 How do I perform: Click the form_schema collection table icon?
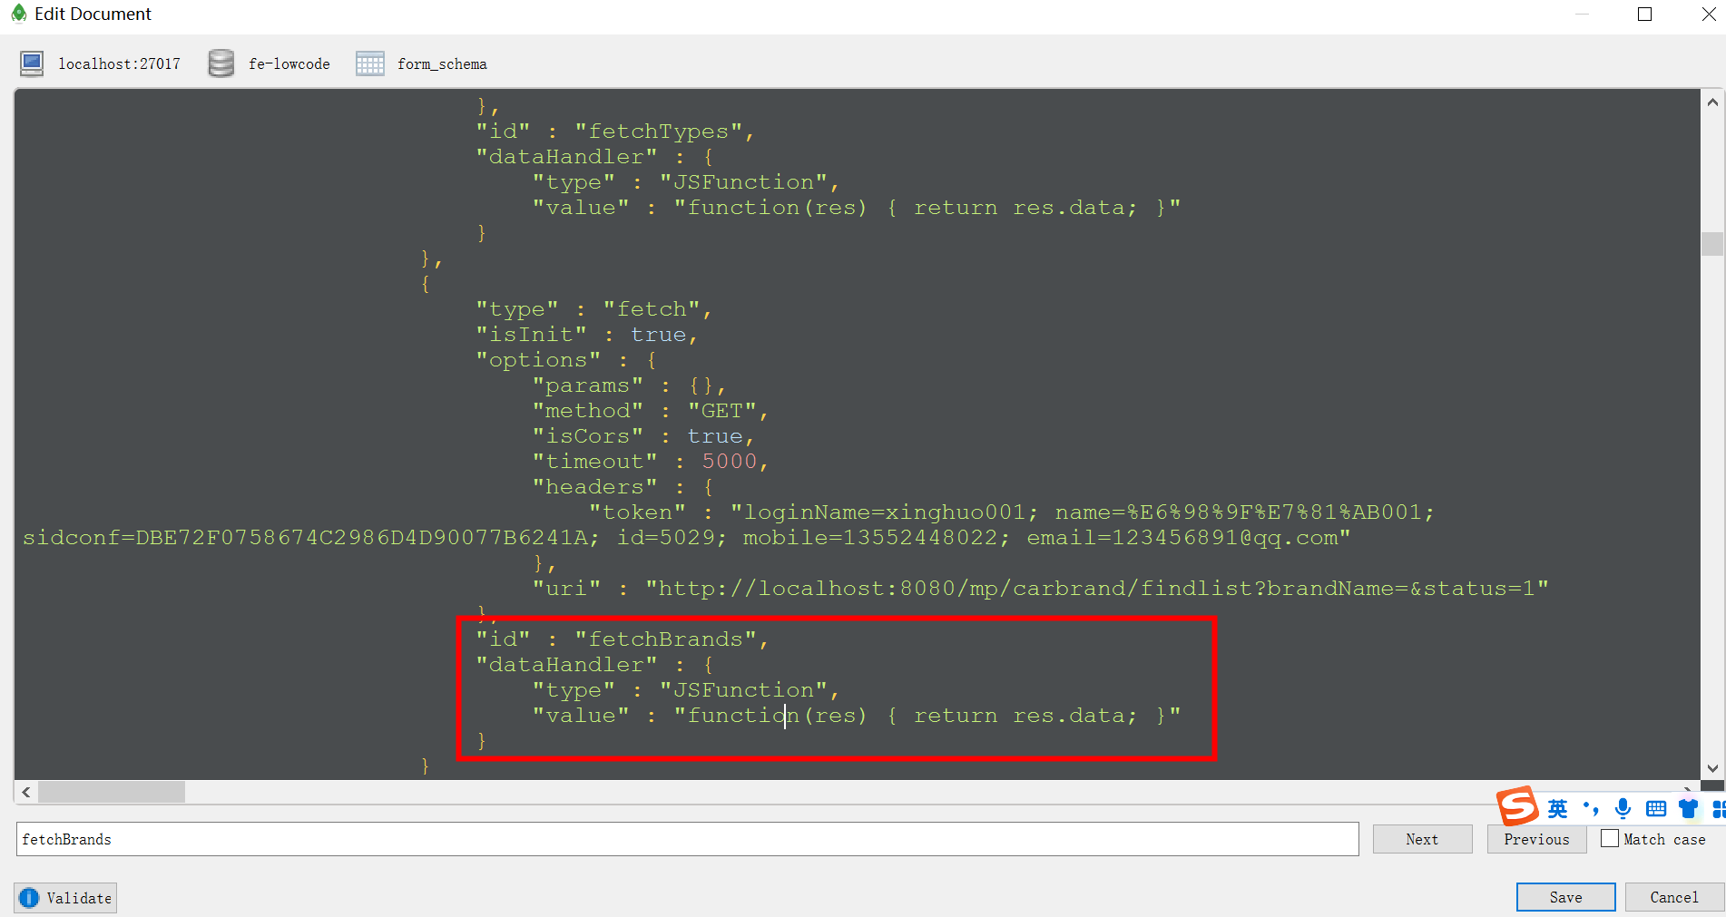[369, 63]
